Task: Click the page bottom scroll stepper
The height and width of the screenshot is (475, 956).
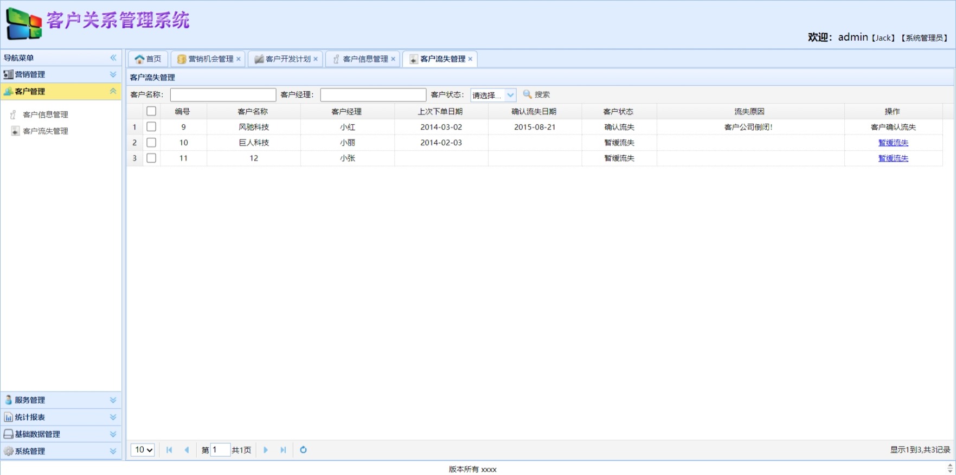Action: point(950,468)
